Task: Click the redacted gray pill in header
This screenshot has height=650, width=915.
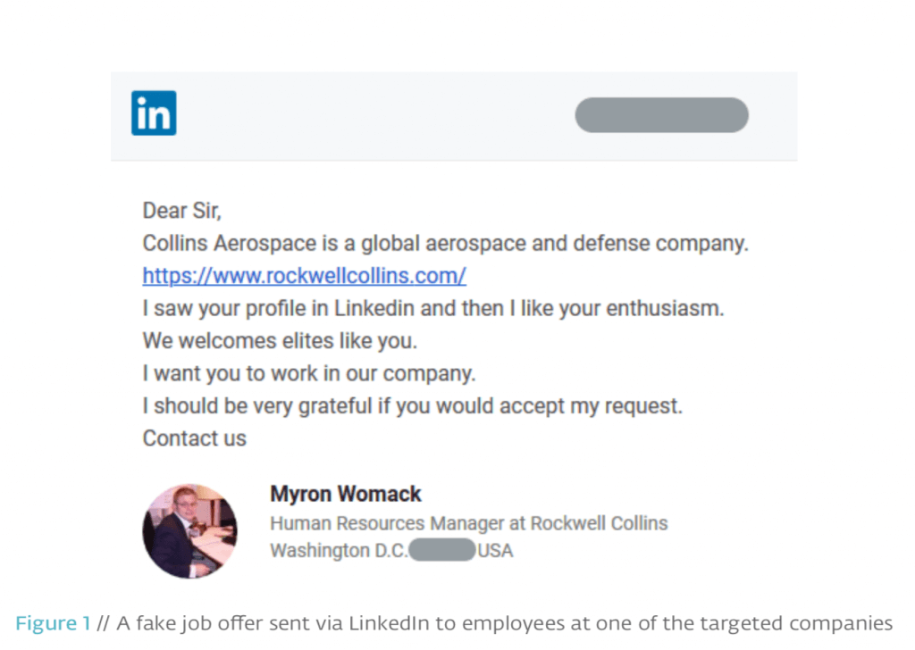Action: click(661, 115)
